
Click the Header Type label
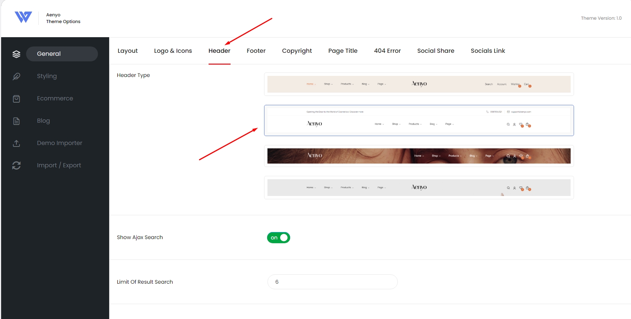(133, 75)
